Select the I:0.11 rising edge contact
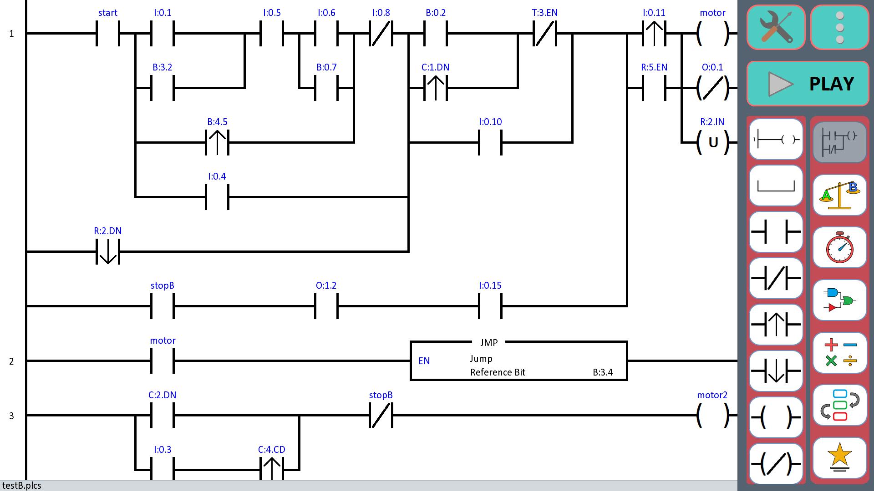The height and width of the screenshot is (491, 874). 654,34
